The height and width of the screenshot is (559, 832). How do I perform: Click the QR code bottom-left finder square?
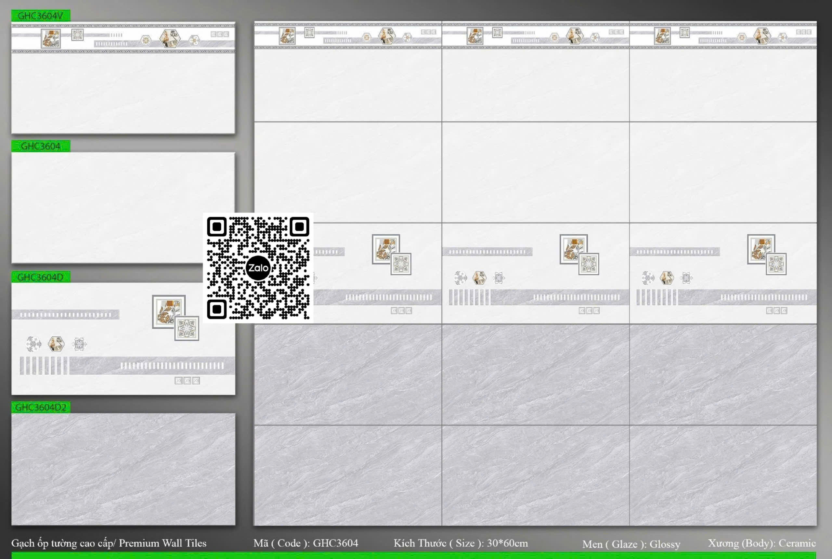(x=217, y=309)
